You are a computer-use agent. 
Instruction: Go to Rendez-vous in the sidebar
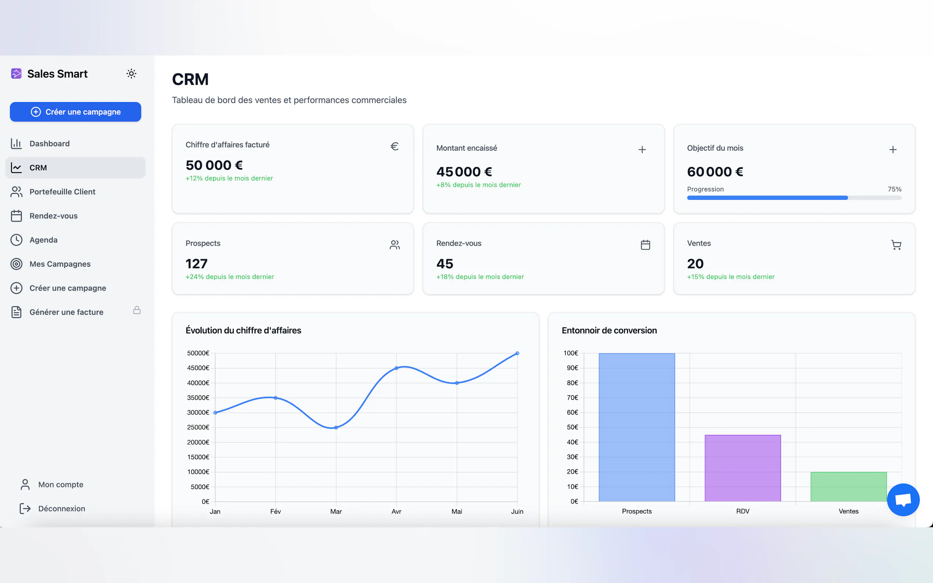click(53, 216)
